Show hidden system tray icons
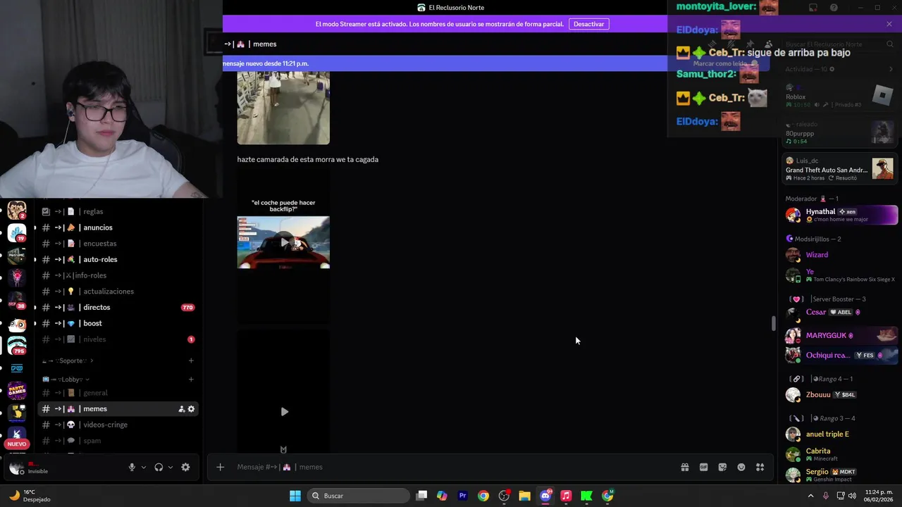The height and width of the screenshot is (507, 902). coord(810,496)
